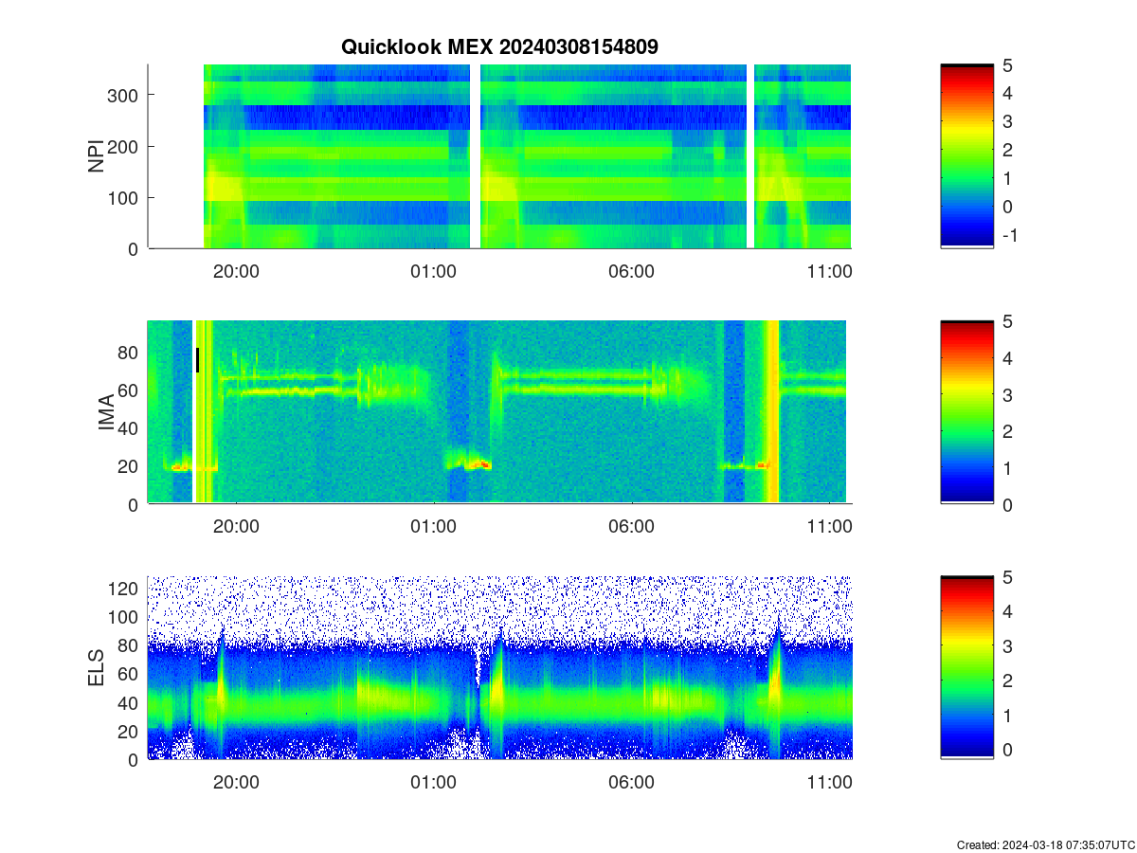Click the 06:00 tick label under IMA plot

632,526
